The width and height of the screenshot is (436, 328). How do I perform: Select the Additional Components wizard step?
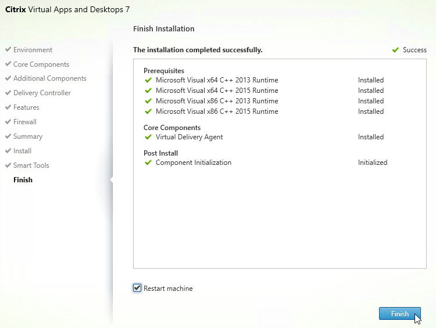click(49, 78)
